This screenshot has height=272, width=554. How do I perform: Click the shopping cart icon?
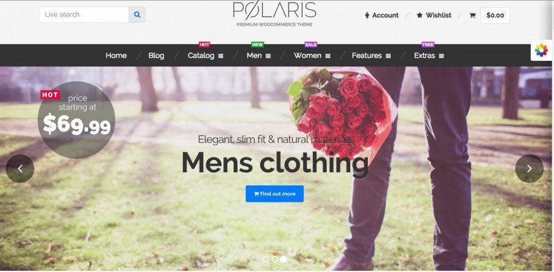click(472, 15)
